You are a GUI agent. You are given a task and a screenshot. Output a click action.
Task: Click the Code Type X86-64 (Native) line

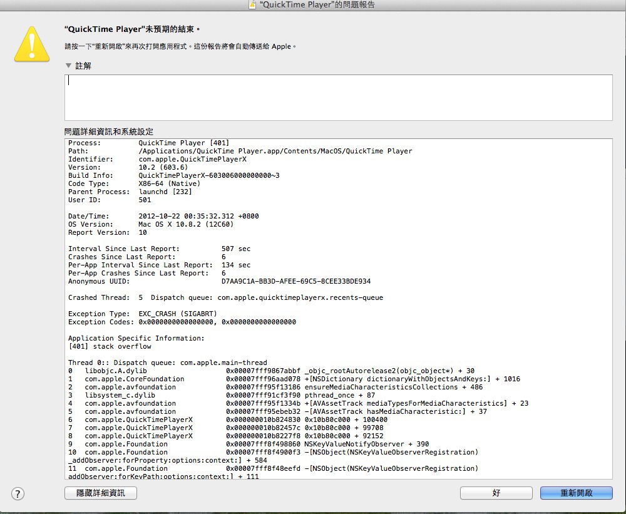[134, 183]
